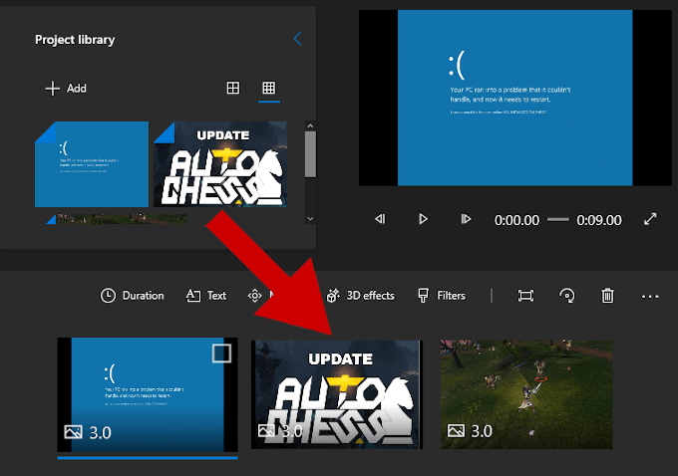Tick the checkbox on the blue screen clip
678x476 pixels.
pos(221,354)
